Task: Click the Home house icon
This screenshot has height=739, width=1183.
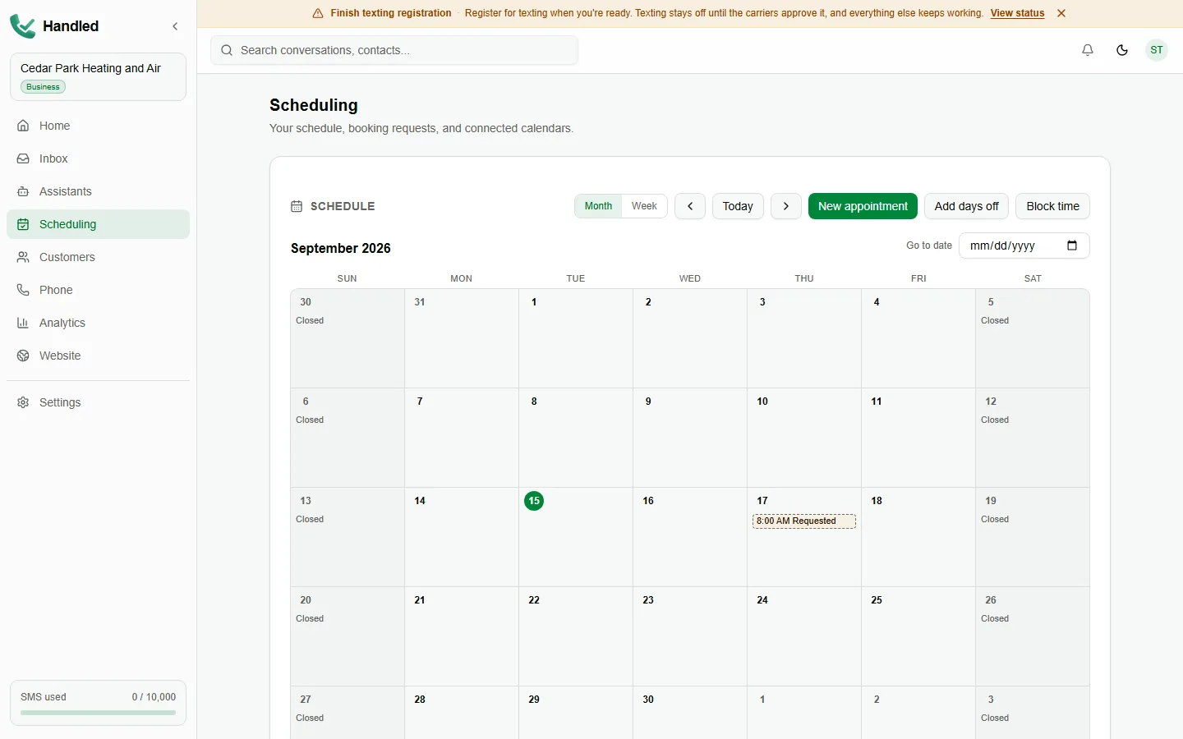Action: pos(23,126)
